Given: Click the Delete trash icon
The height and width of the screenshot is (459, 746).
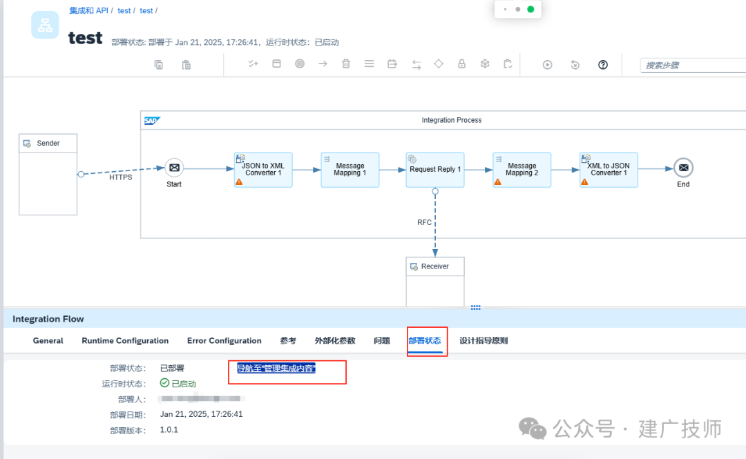Looking at the screenshot, I should click(x=346, y=64).
